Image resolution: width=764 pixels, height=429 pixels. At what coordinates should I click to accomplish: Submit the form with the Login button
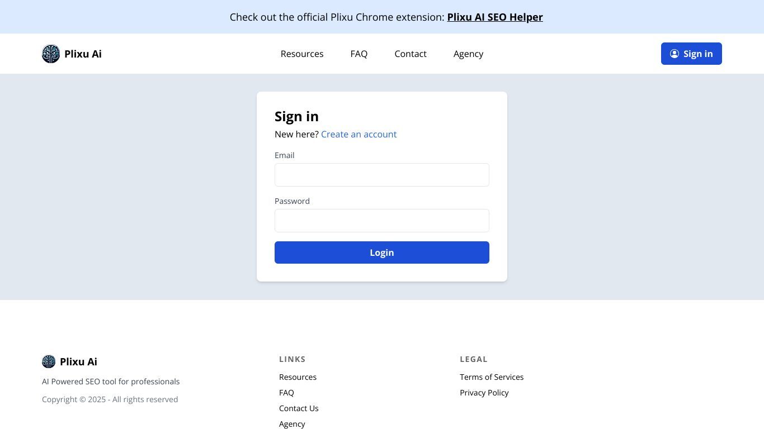(382, 252)
